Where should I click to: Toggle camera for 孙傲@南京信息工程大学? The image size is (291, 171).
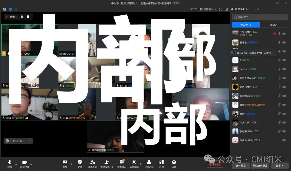[x=284, y=105]
